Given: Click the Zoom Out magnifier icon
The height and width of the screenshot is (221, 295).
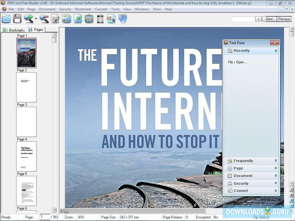Looking at the screenshot, I should click(x=44, y=19).
